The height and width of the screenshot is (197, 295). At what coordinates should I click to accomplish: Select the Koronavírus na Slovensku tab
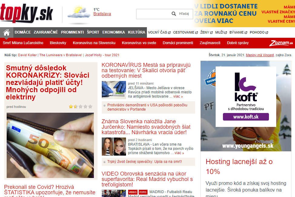click(94, 43)
